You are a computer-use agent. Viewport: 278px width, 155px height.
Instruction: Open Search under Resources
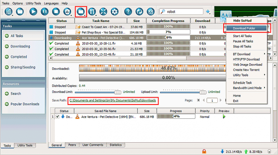(15, 93)
